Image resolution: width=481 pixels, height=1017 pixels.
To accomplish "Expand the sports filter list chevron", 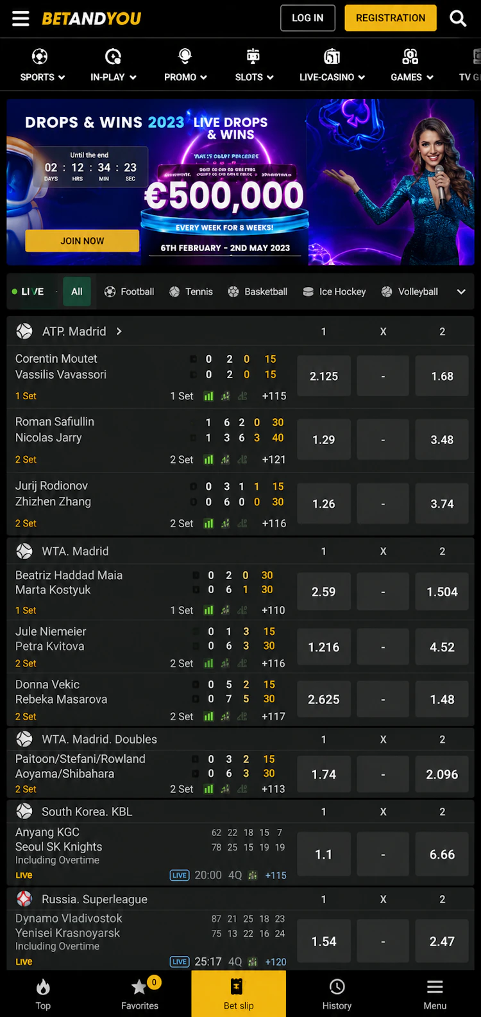I will 460,291.
